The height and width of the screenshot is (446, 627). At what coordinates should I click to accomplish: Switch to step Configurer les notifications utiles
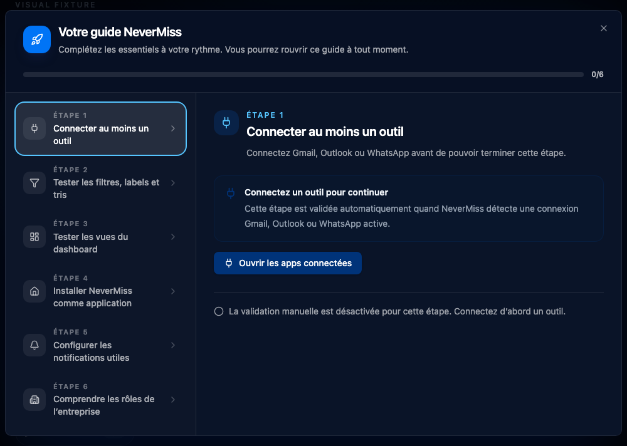pyautogui.click(x=101, y=345)
